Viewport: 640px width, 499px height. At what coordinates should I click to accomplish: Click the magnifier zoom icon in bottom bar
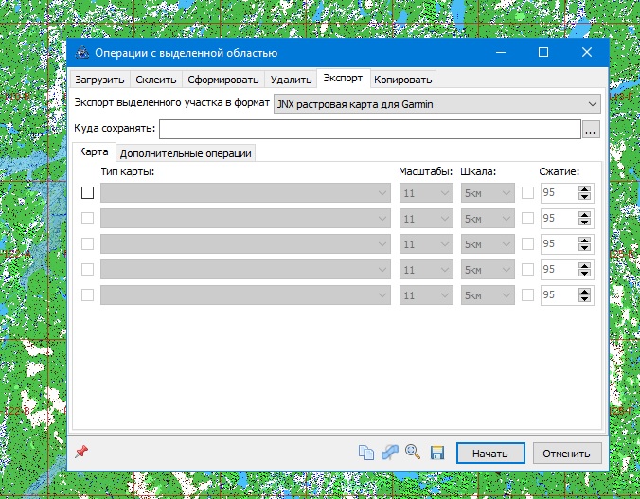(x=413, y=453)
